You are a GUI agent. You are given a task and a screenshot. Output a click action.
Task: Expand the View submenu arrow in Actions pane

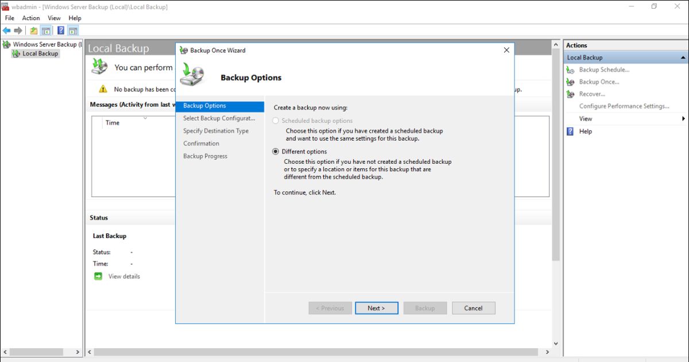click(683, 119)
